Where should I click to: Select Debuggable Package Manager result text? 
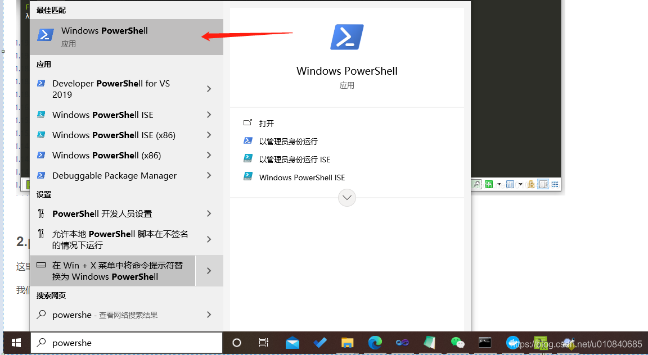[115, 175]
